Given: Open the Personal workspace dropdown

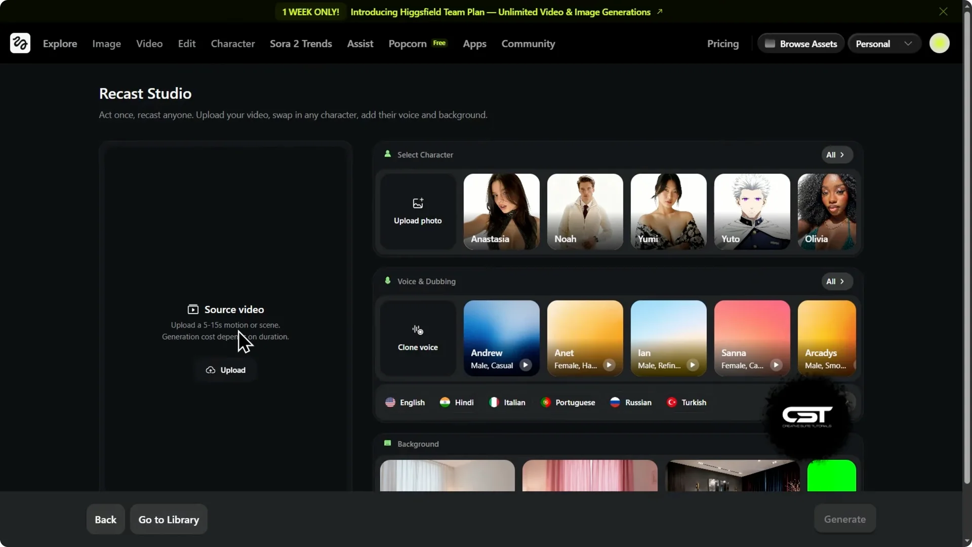Looking at the screenshot, I should [x=883, y=43].
